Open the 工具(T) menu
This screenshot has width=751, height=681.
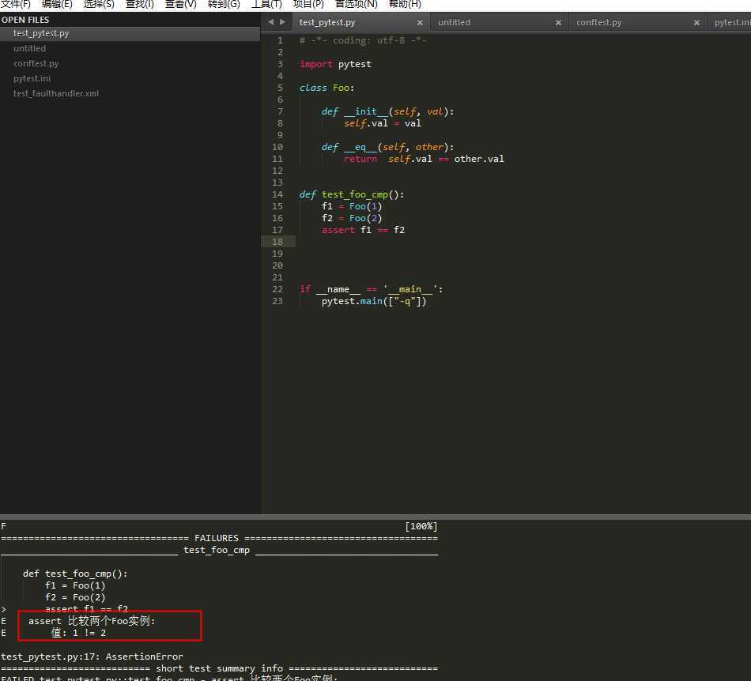pos(266,4)
